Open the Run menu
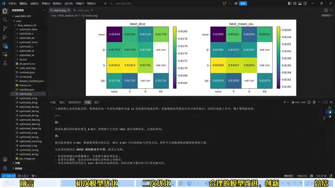This screenshot has height=188, width=335. (x=69, y=4)
